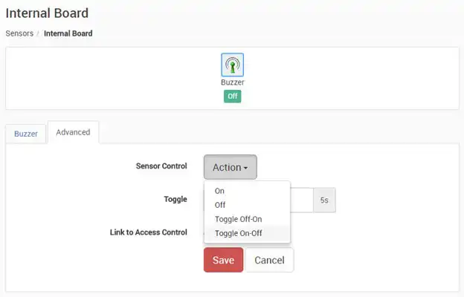Image resolution: width=464 pixels, height=297 pixels.
Task: Click the Toggle field label
Action: 175,199
